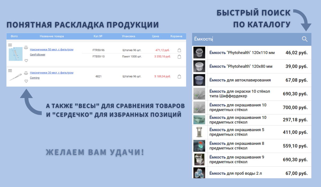Screen dimensions: 321x187
Task: Add Corning 4821 to cart
Action: 179,77
